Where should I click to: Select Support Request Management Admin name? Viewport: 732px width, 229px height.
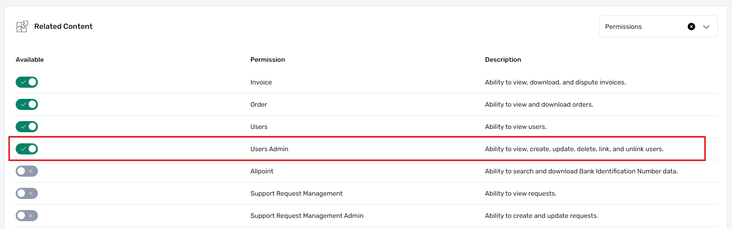pyautogui.click(x=307, y=216)
